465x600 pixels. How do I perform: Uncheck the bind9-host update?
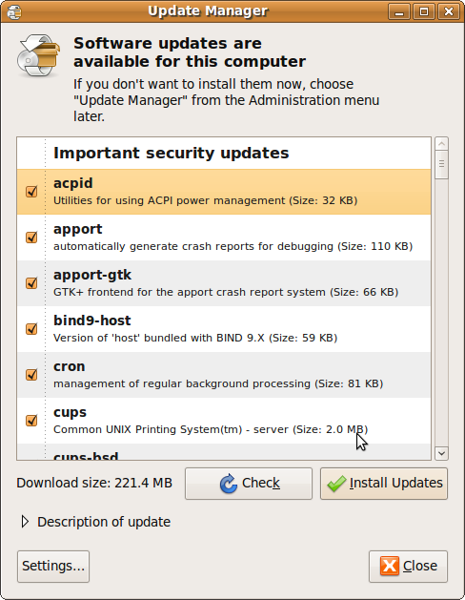[31, 329]
